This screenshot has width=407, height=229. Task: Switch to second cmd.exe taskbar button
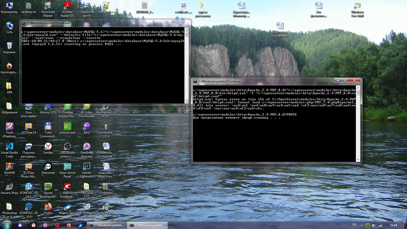(x=148, y=225)
